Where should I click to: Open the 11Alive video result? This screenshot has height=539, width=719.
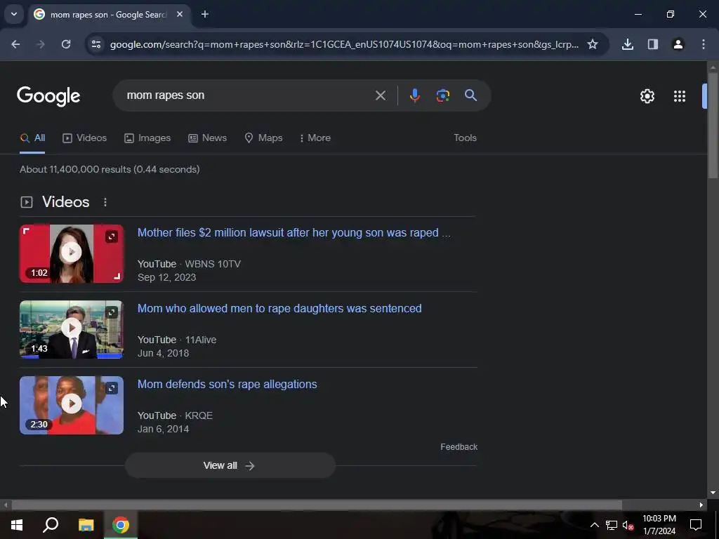click(x=279, y=309)
